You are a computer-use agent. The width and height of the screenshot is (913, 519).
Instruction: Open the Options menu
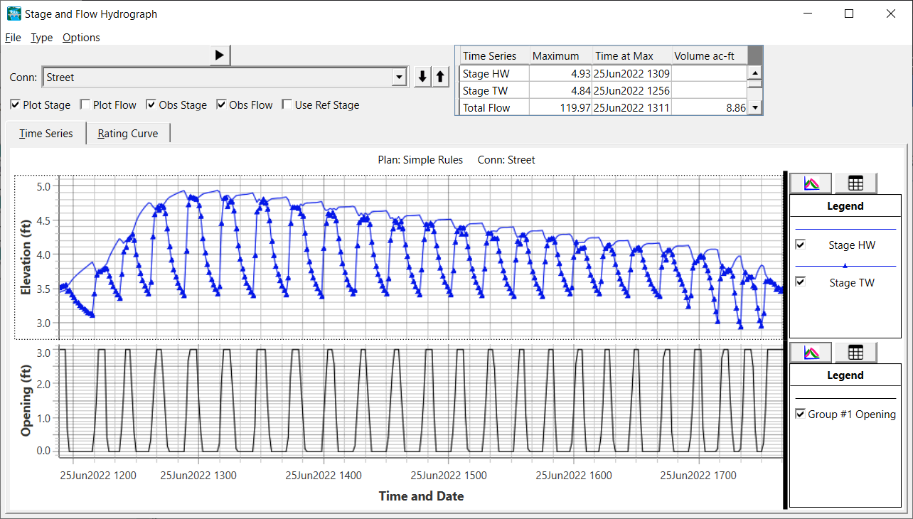[x=81, y=38]
